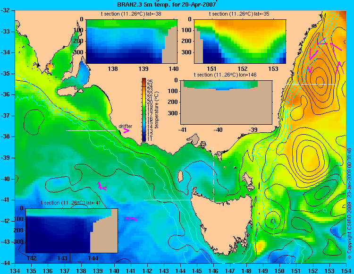Select the "t section (11..26°C) lat=-35" heading

coord(239,14)
